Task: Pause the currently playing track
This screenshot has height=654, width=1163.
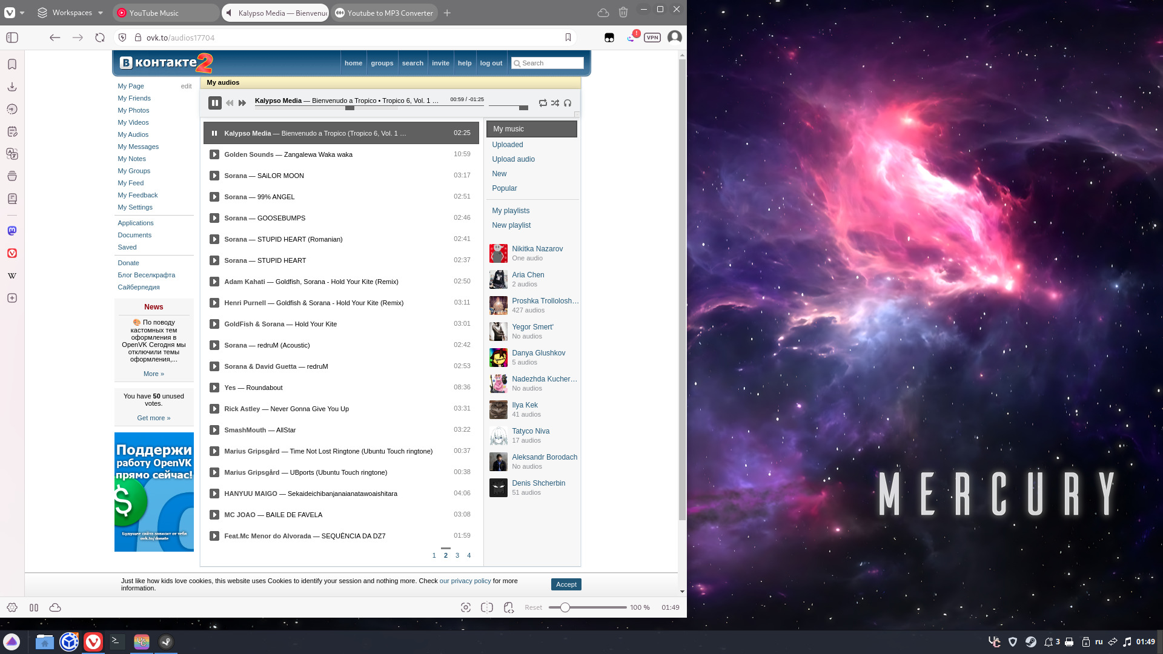Action: click(214, 103)
